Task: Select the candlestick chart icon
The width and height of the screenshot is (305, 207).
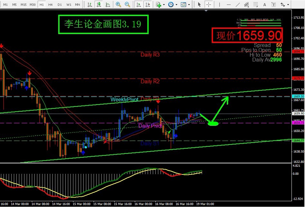Action: coord(98,5)
